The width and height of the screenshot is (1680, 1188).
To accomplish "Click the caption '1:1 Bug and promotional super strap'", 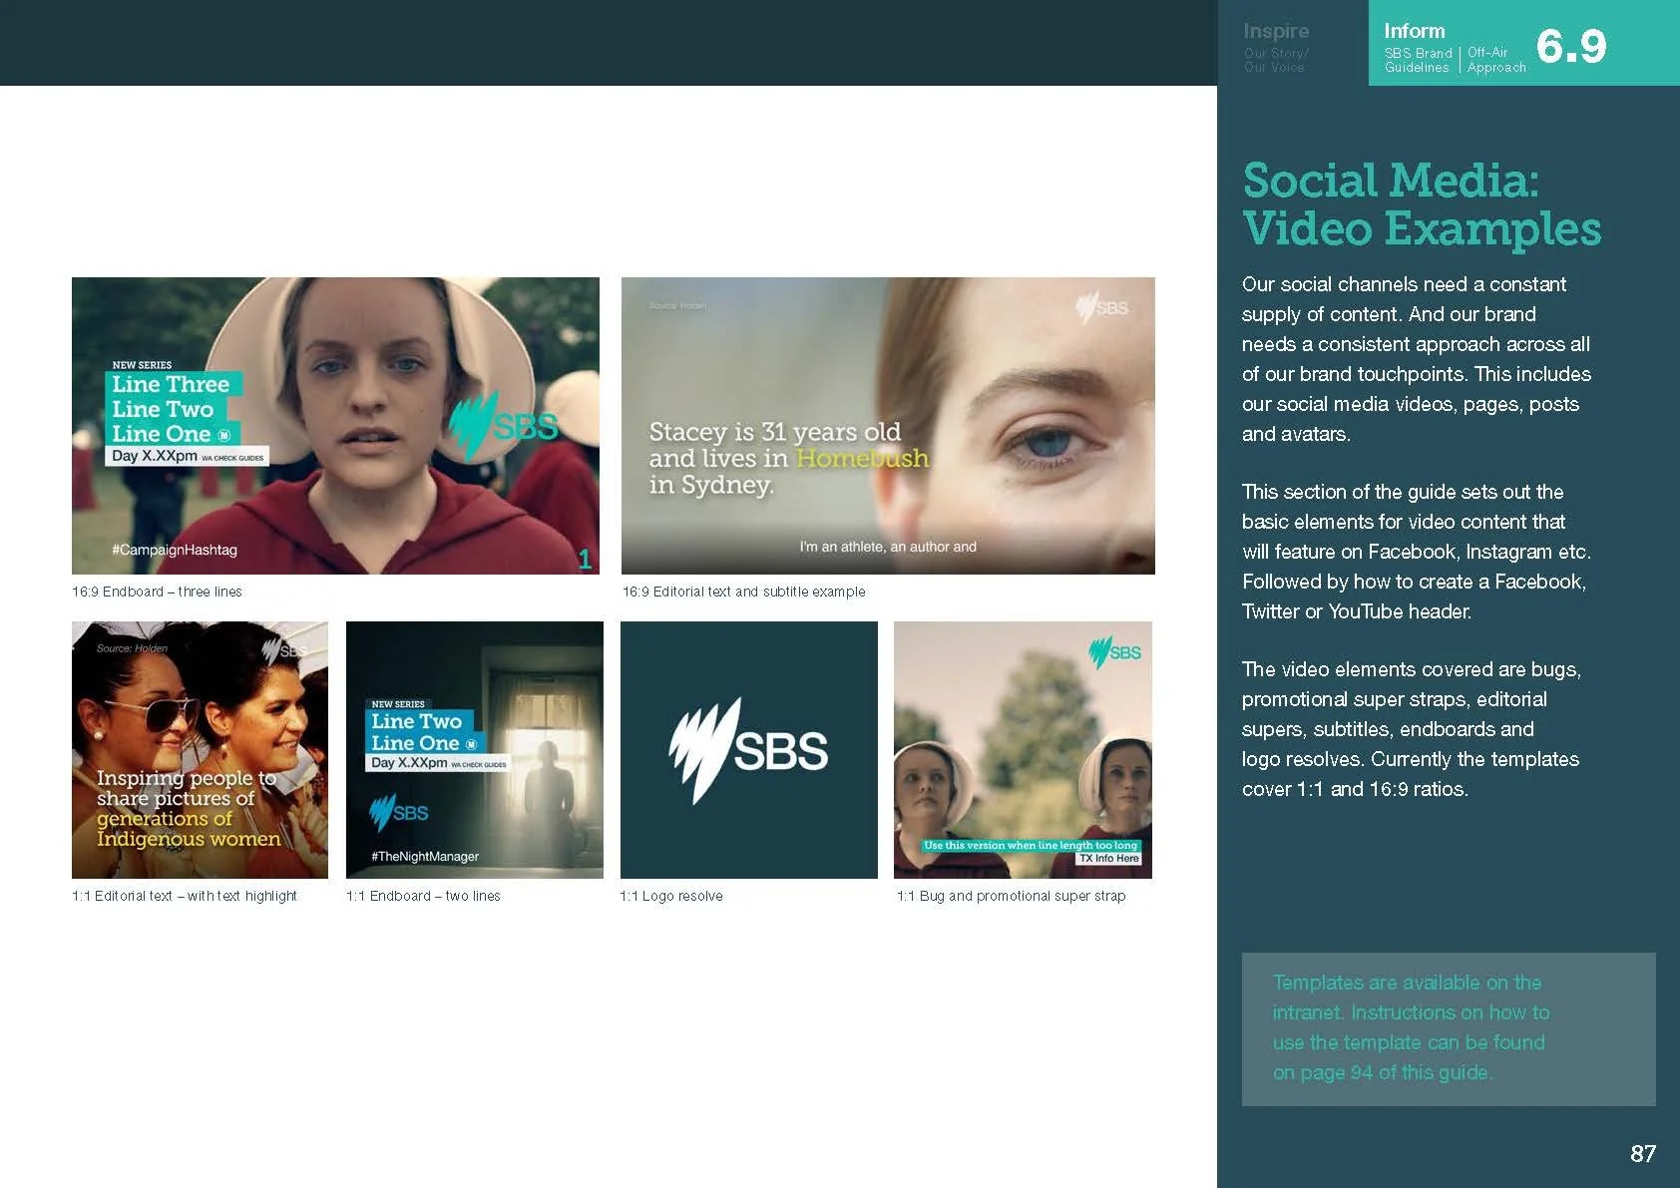I will point(1011,896).
